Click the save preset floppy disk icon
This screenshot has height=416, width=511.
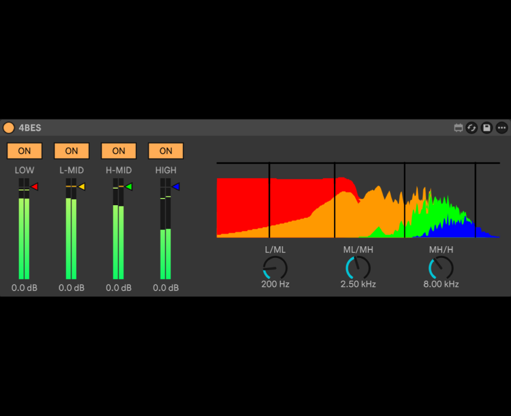pos(487,128)
